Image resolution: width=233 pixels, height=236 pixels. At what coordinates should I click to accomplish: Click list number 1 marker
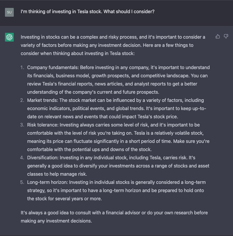click(x=22, y=67)
